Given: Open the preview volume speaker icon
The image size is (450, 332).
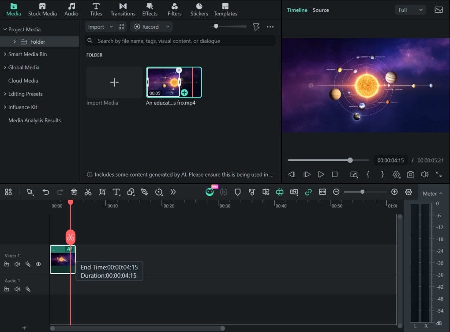Looking at the screenshot, I should (x=424, y=174).
